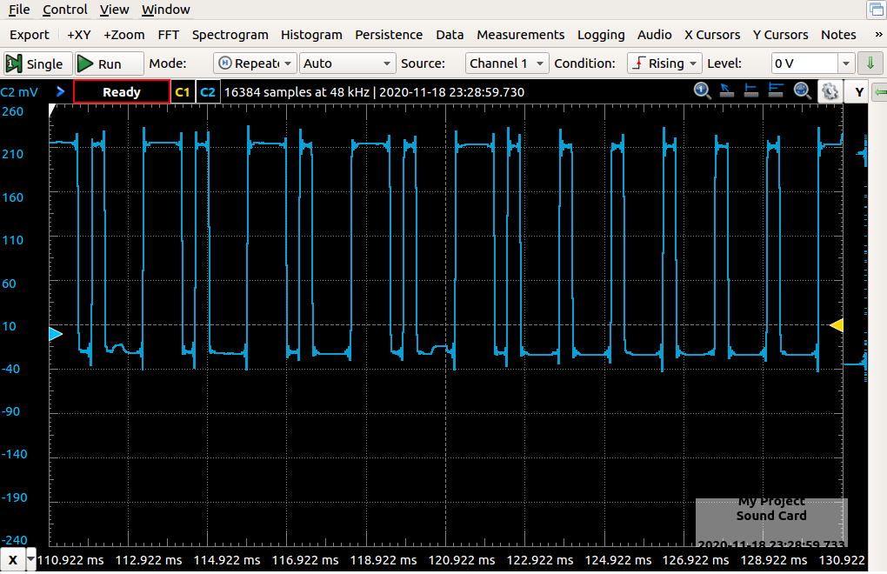The height and width of the screenshot is (574, 887).
Task: Click the single-bar ruler measurement icon
Action: click(x=751, y=90)
